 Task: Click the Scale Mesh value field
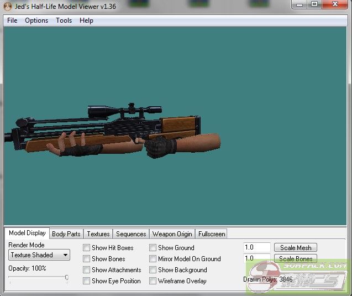click(257, 248)
